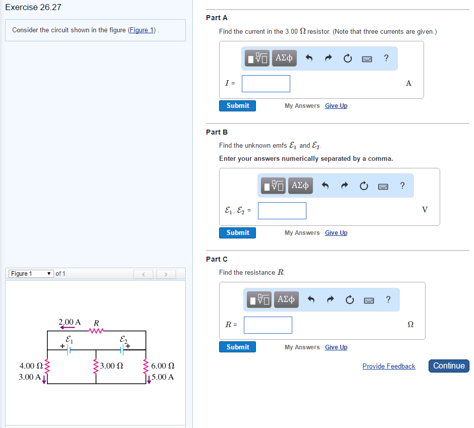Submit the answer for Part C
Viewport: 474px width, 428px height.
[237, 347]
